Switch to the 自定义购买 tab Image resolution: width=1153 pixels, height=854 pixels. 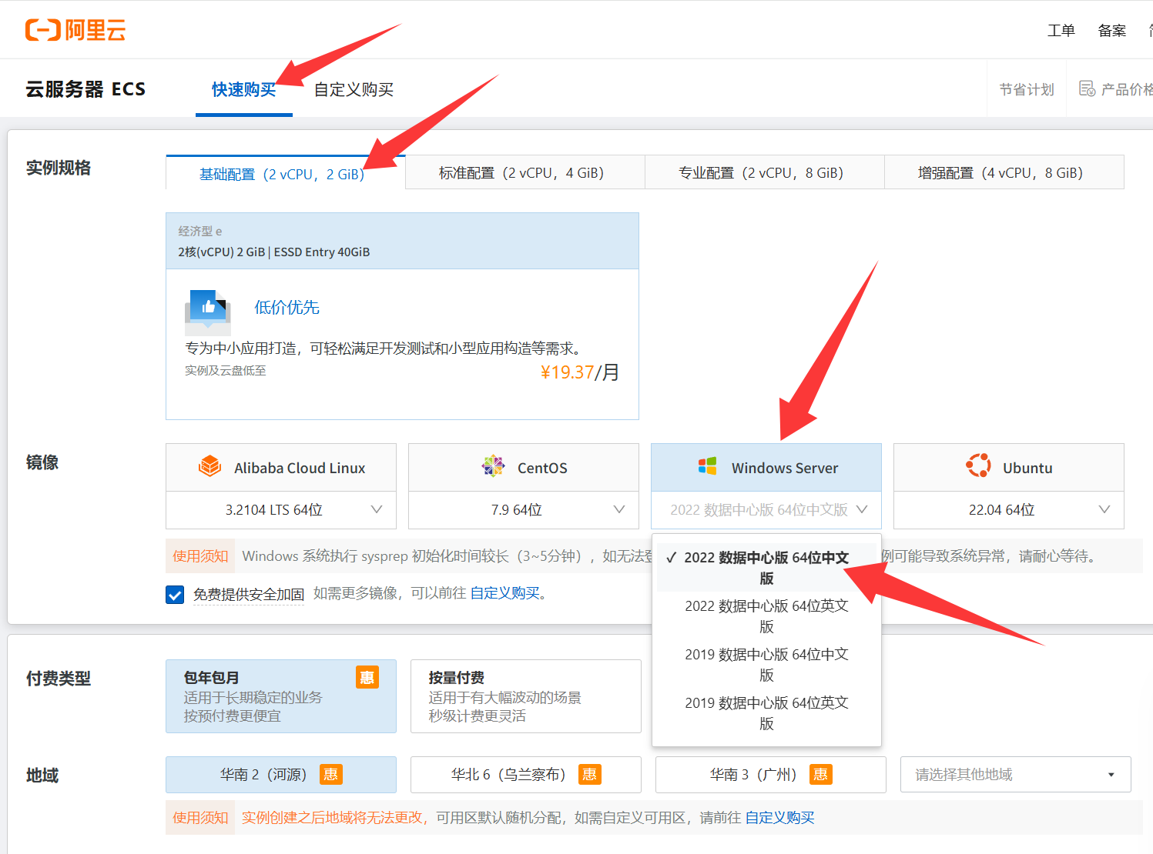[354, 90]
